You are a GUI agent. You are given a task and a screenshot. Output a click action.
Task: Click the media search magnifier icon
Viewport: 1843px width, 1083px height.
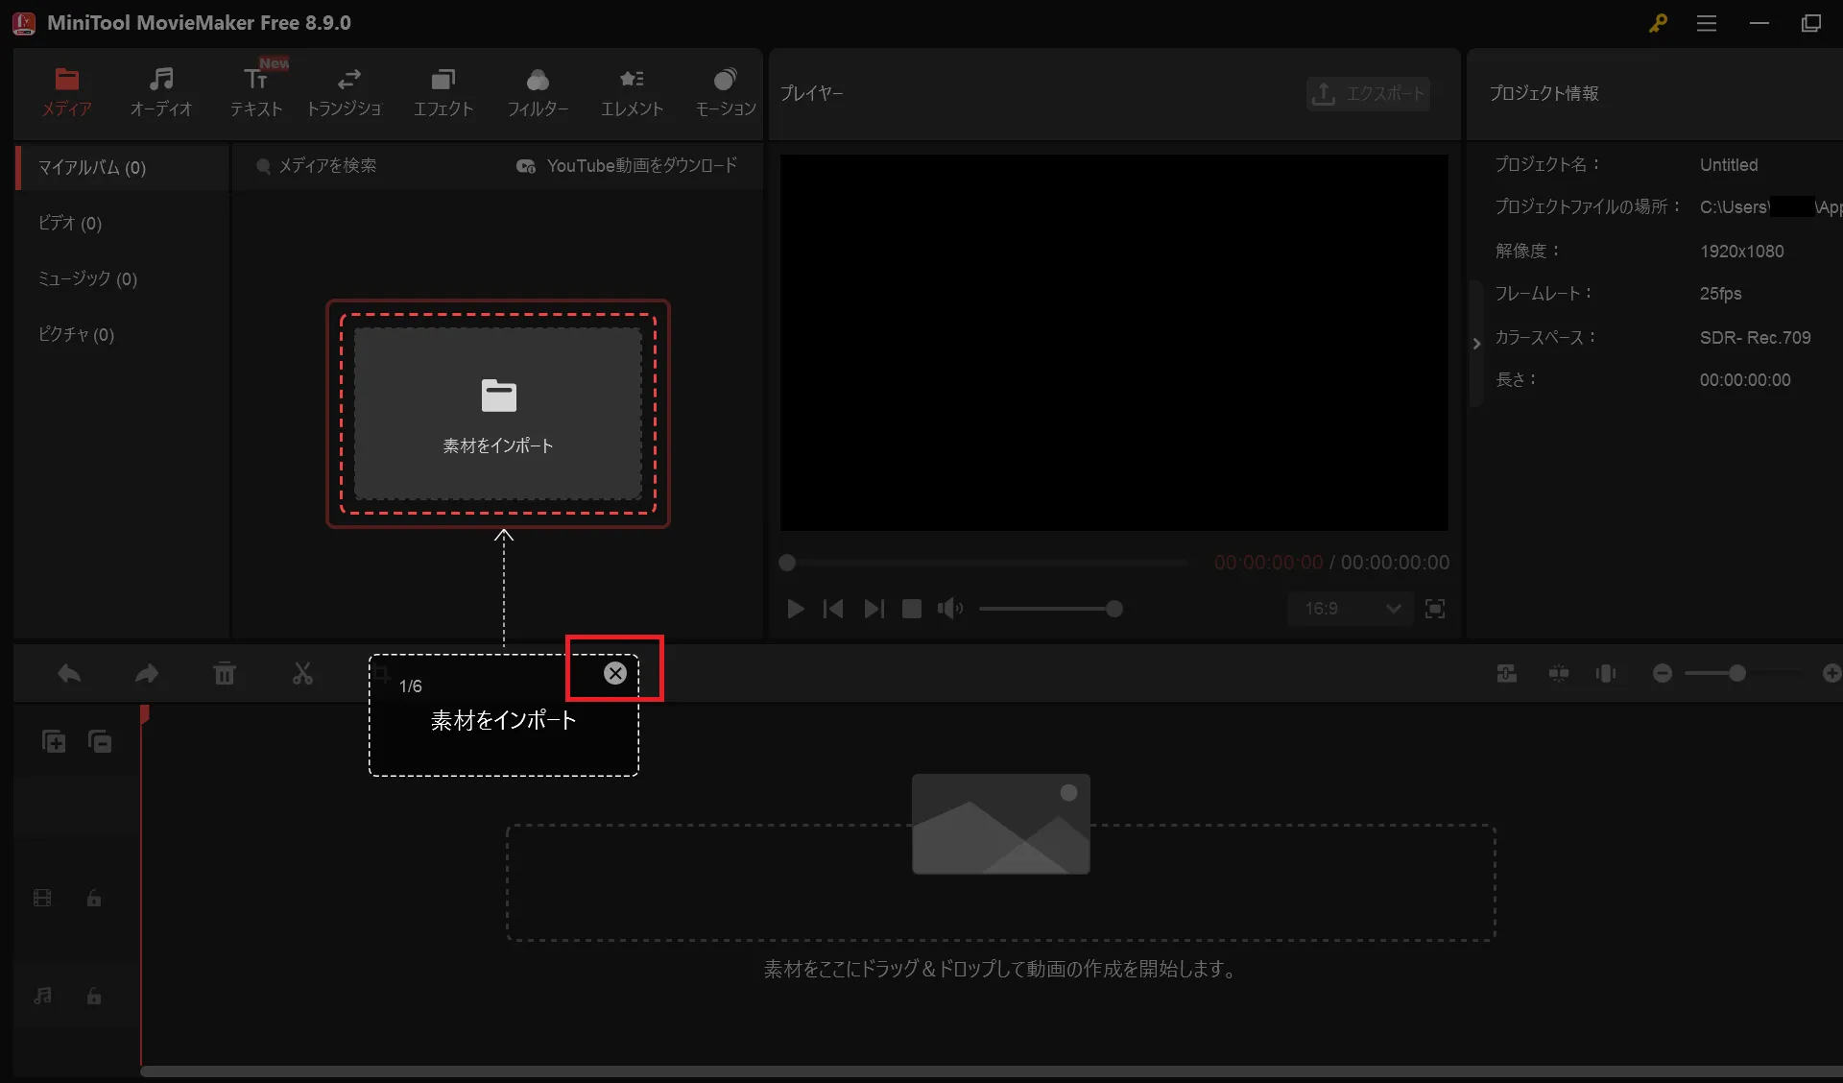click(263, 166)
